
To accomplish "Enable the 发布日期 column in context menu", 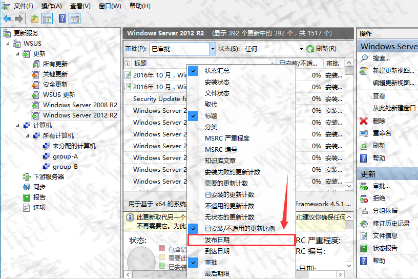I will 217,240.
